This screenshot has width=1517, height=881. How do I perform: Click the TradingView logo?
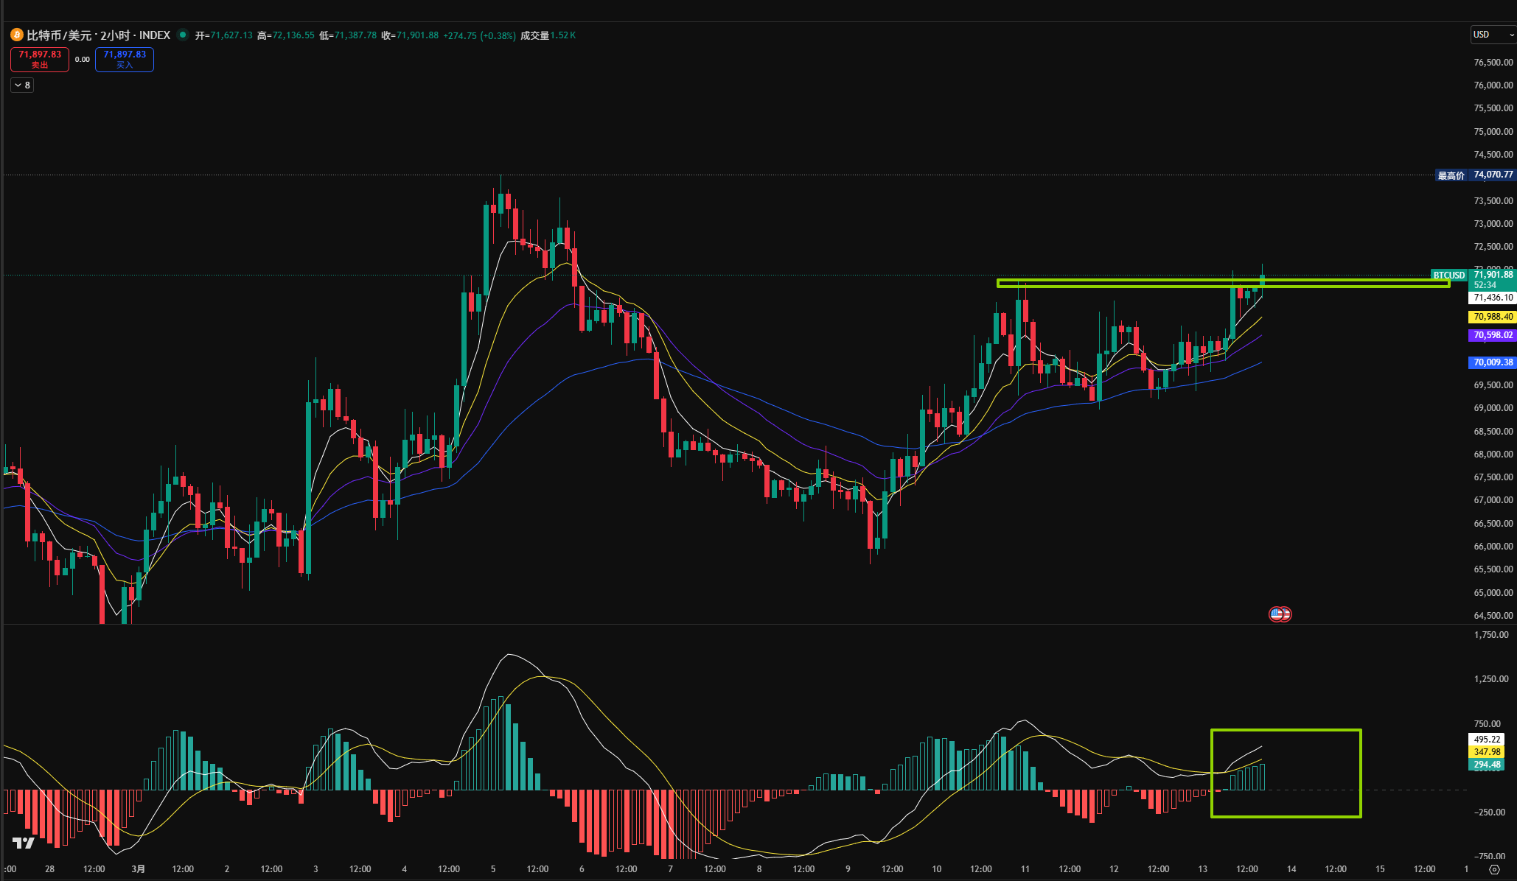[x=23, y=843]
